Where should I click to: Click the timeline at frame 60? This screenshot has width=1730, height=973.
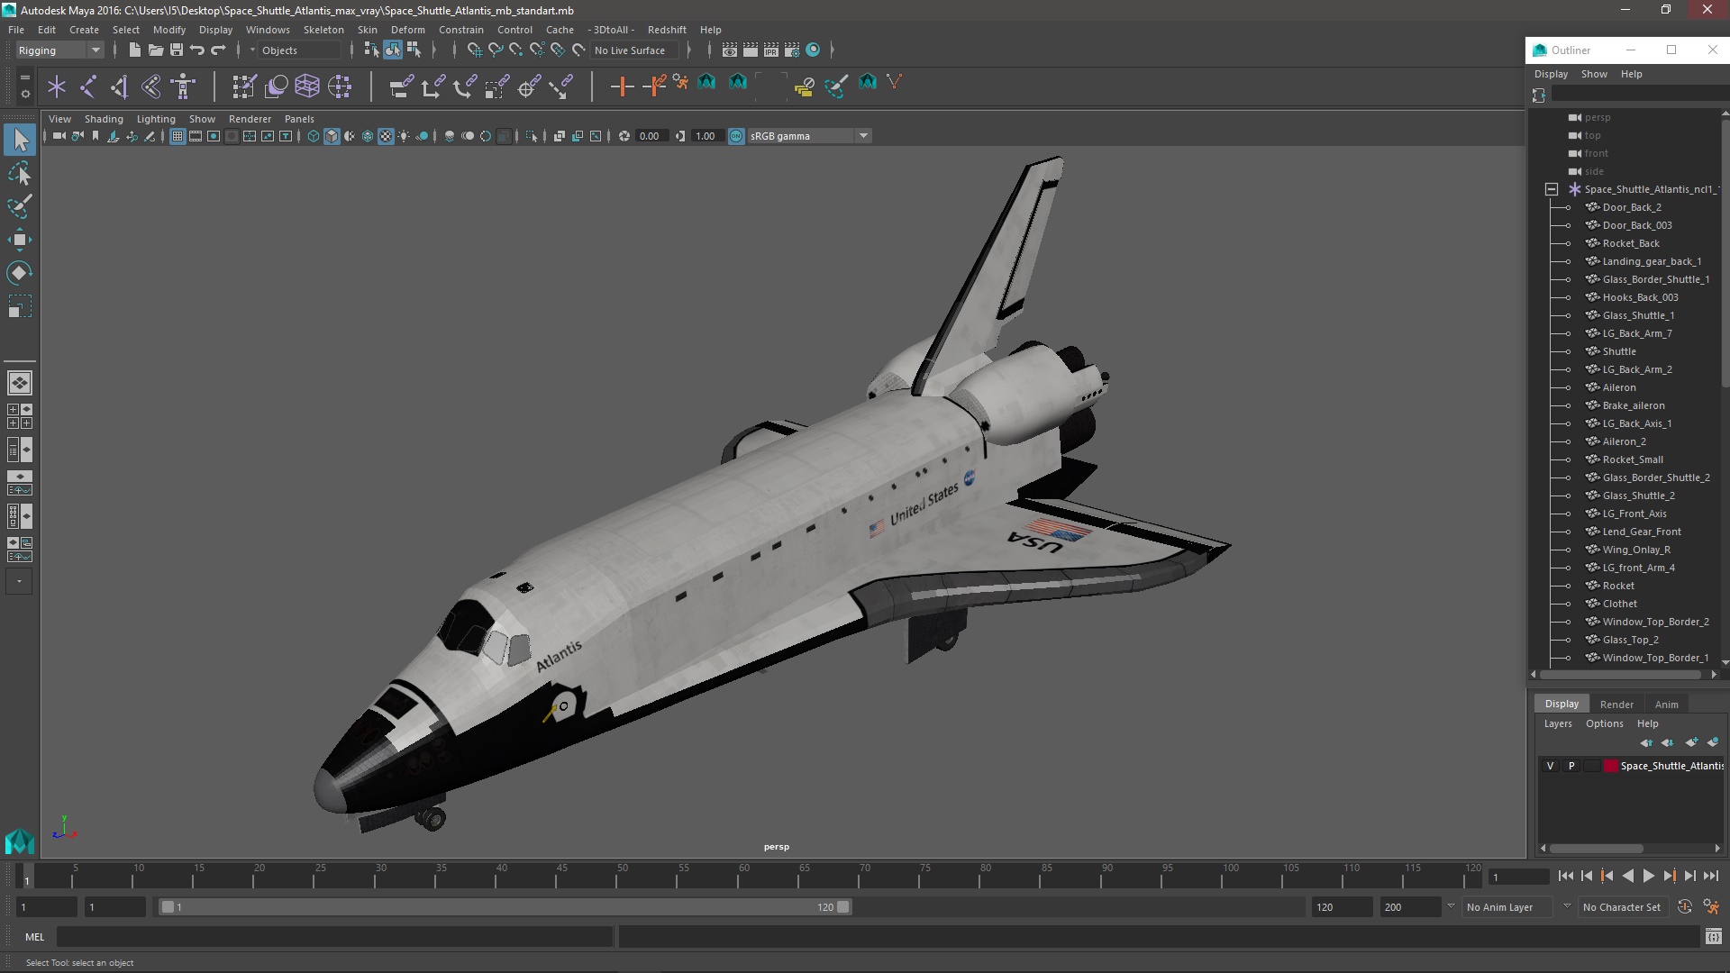tap(743, 876)
